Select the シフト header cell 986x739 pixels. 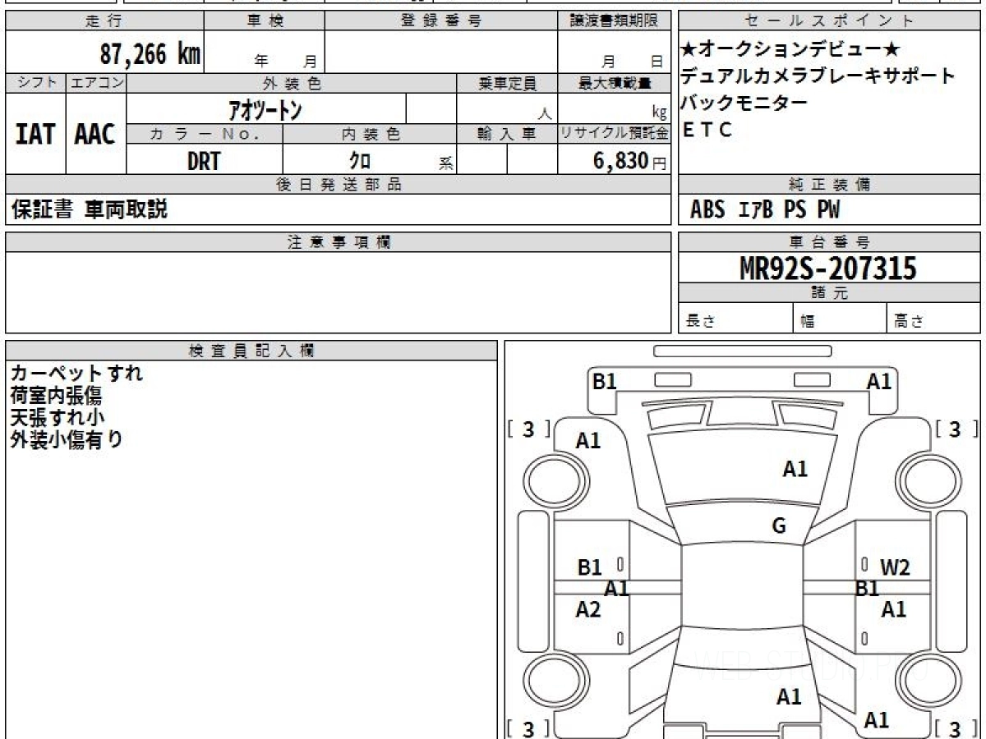[x=35, y=83]
